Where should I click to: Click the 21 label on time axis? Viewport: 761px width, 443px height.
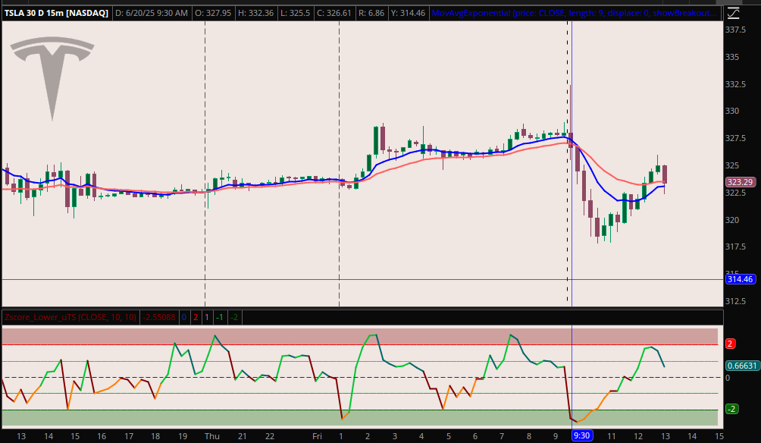(243, 436)
